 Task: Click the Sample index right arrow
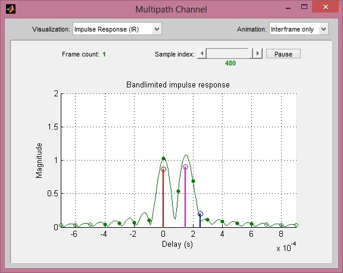point(258,54)
